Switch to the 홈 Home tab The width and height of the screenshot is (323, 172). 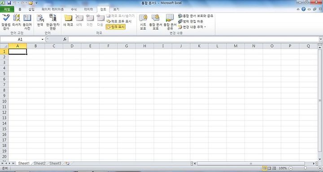point(20,9)
